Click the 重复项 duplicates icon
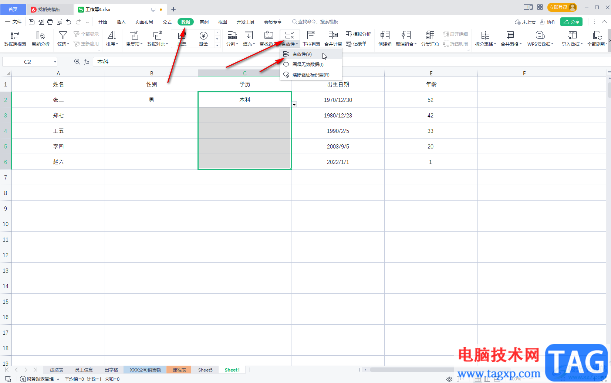Viewport: 611px width, 383px height. [x=134, y=35]
